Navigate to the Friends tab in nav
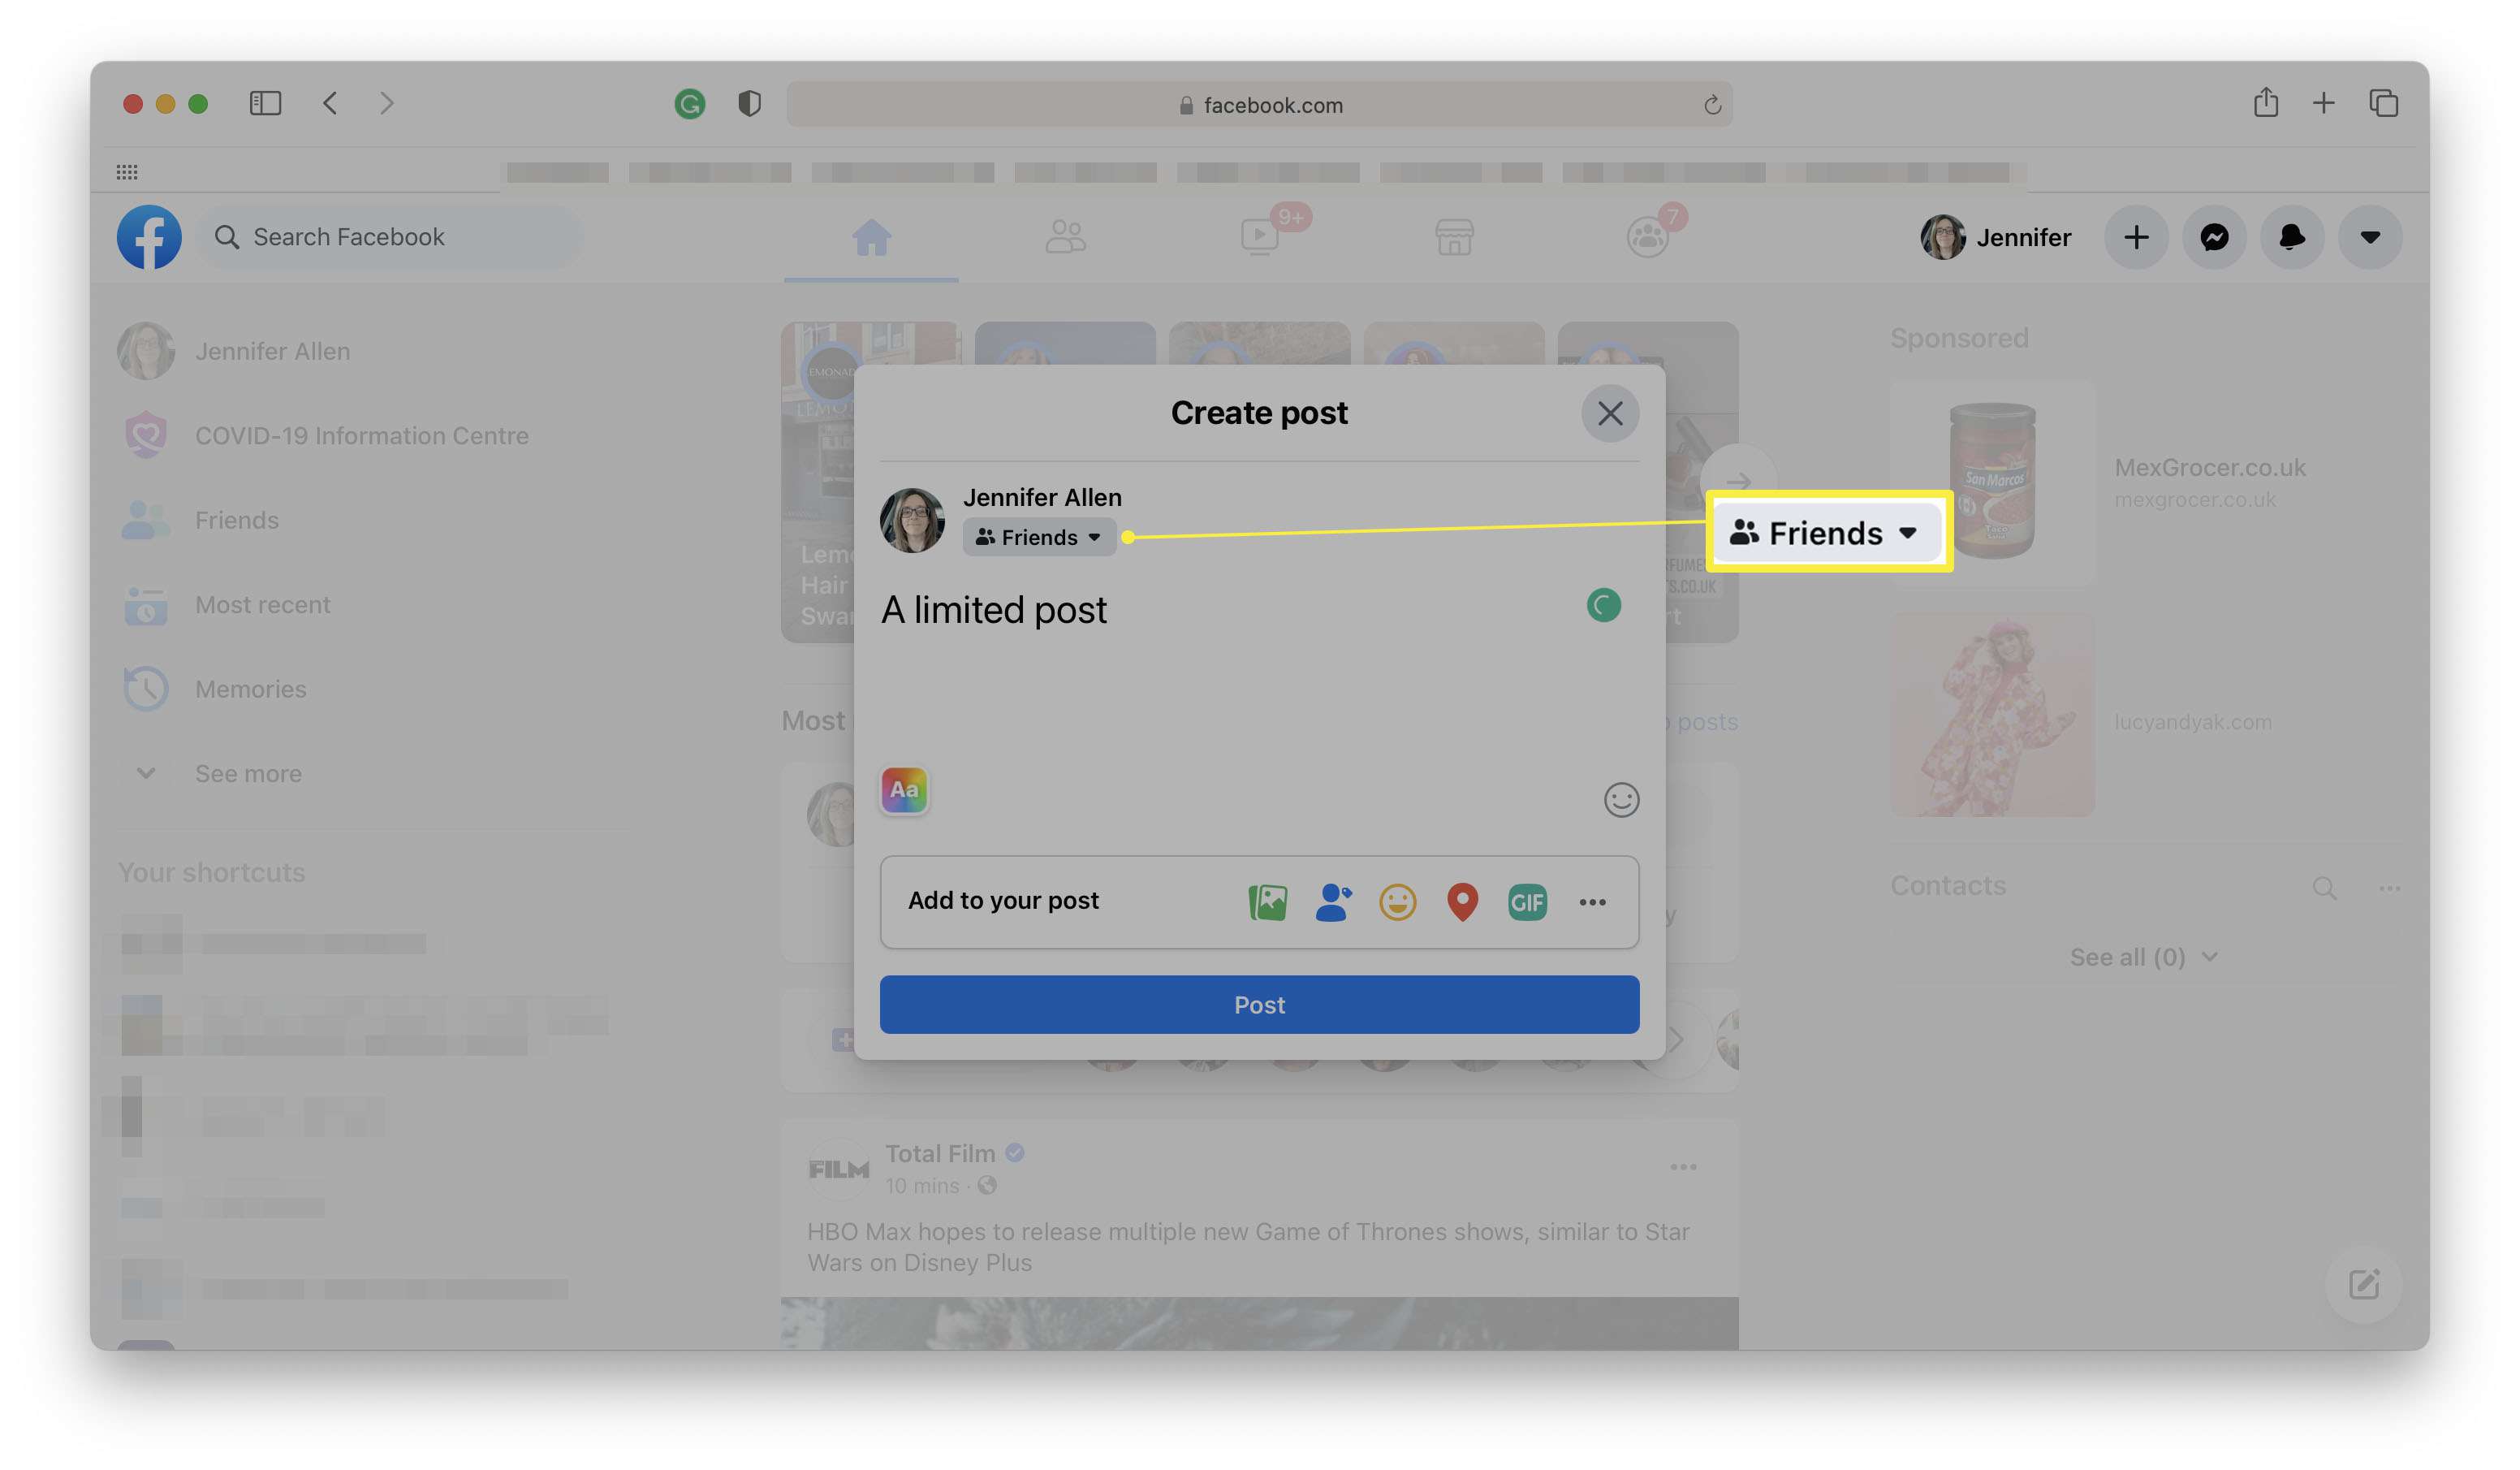This screenshot has width=2520, height=1470. 1064,233
